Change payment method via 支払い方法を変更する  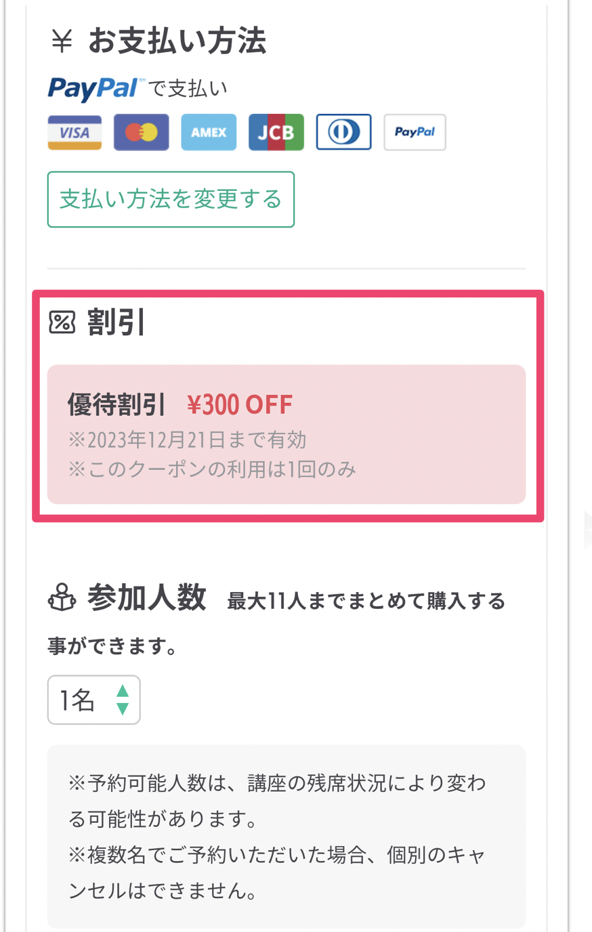pyautogui.click(x=171, y=199)
